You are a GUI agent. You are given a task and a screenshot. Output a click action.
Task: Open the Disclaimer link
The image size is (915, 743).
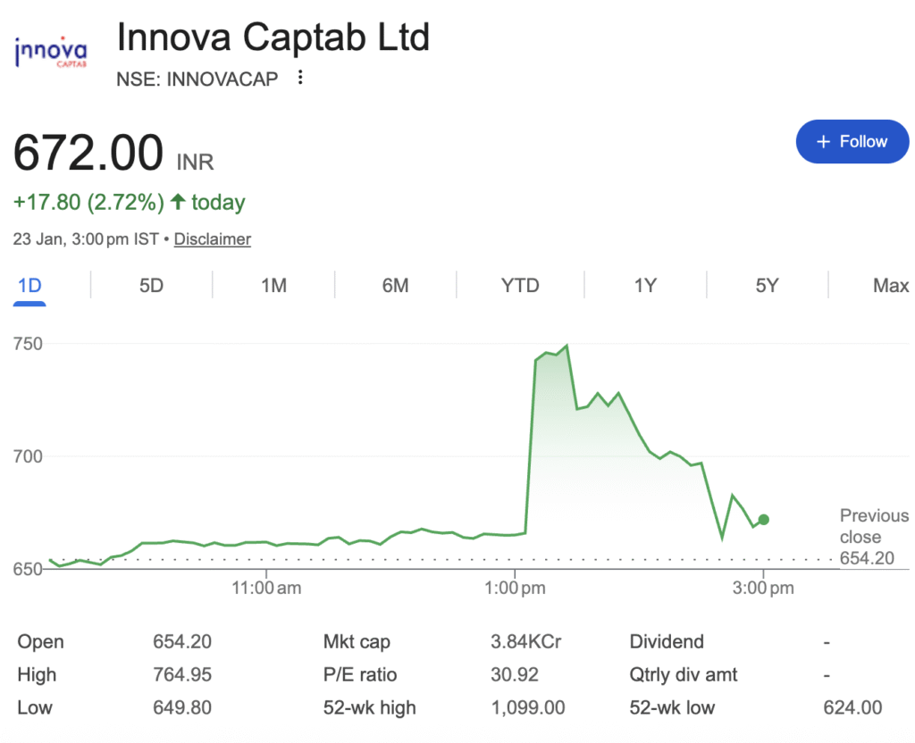click(213, 239)
